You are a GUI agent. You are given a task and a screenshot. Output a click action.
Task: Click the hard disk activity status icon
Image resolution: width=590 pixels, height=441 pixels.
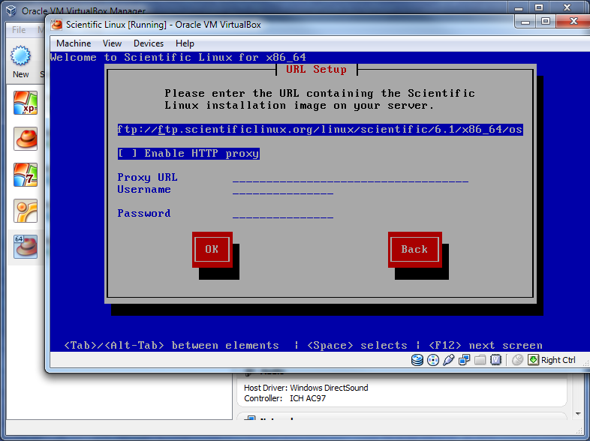(x=417, y=360)
